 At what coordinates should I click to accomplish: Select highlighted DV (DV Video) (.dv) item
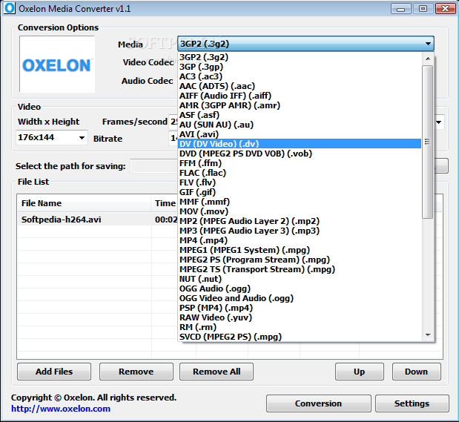click(300, 144)
